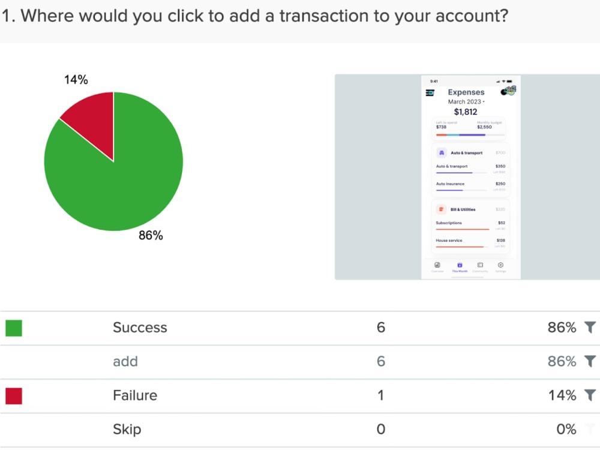Filter results by Success row

[590, 327]
